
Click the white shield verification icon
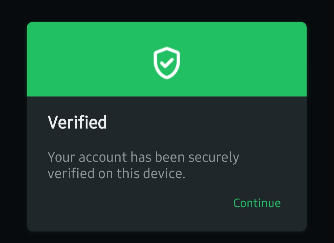click(x=167, y=63)
